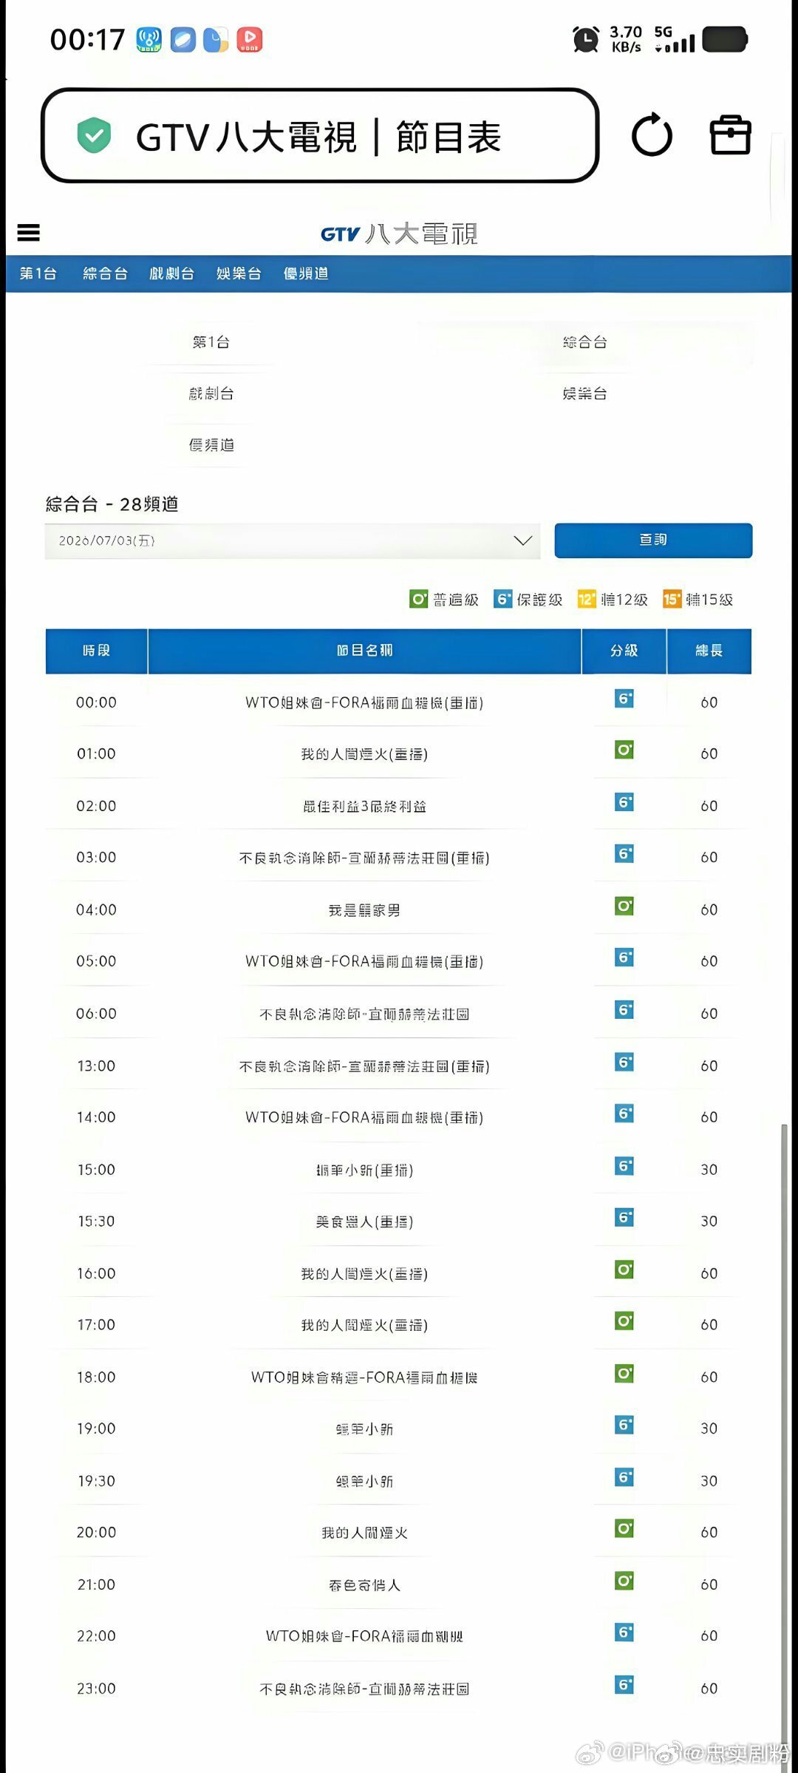
Task: Tap rating icon in the 01:00 row
Action: click(624, 750)
